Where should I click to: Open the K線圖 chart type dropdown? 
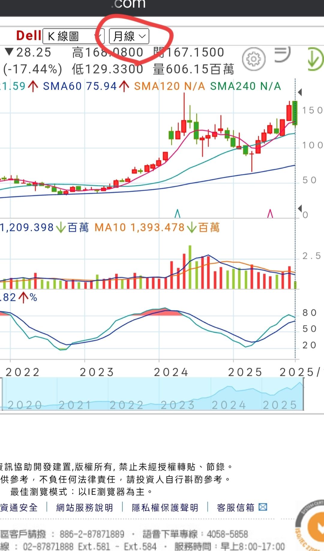click(74, 36)
